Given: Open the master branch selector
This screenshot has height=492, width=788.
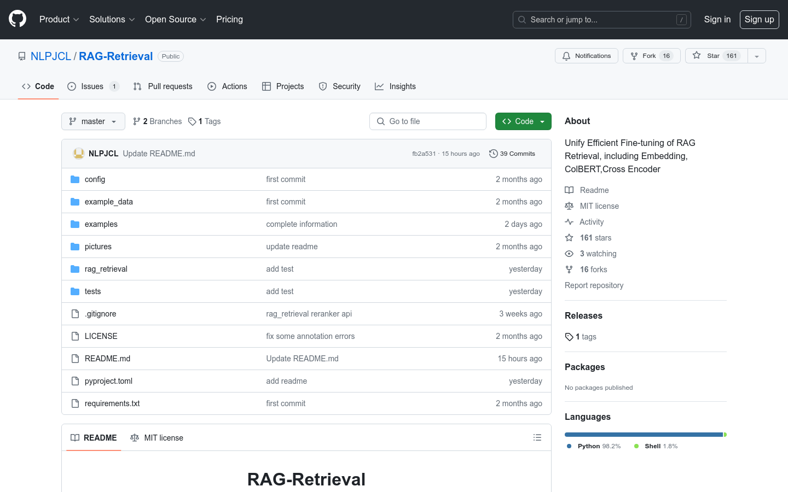Looking at the screenshot, I should coord(93,121).
